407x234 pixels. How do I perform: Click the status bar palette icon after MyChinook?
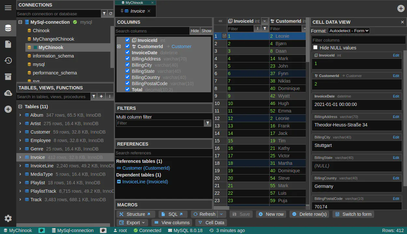(x=42, y=230)
